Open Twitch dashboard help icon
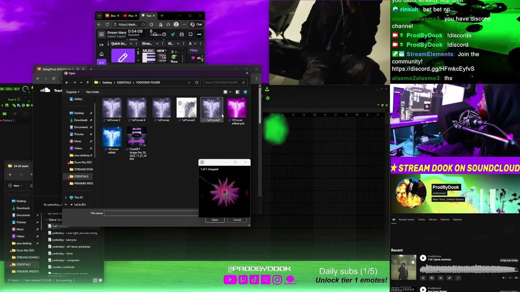This screenshot has width=520, height=292. point(164,34)
